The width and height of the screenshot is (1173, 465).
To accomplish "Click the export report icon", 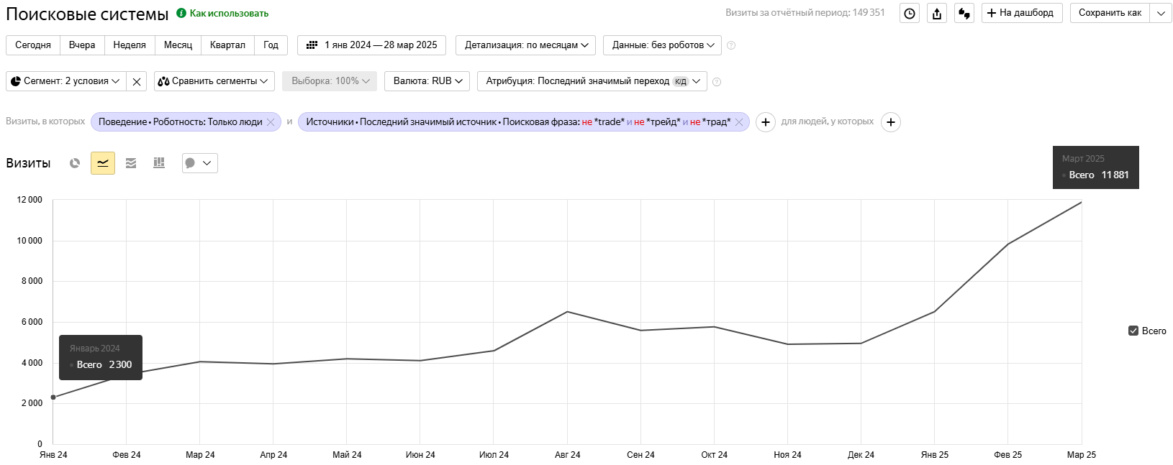I will tap(937, 13).
